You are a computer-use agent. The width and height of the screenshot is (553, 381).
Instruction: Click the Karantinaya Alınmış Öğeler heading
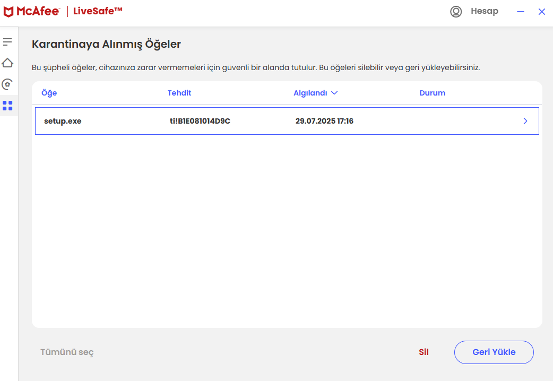(x=106, y=44)
